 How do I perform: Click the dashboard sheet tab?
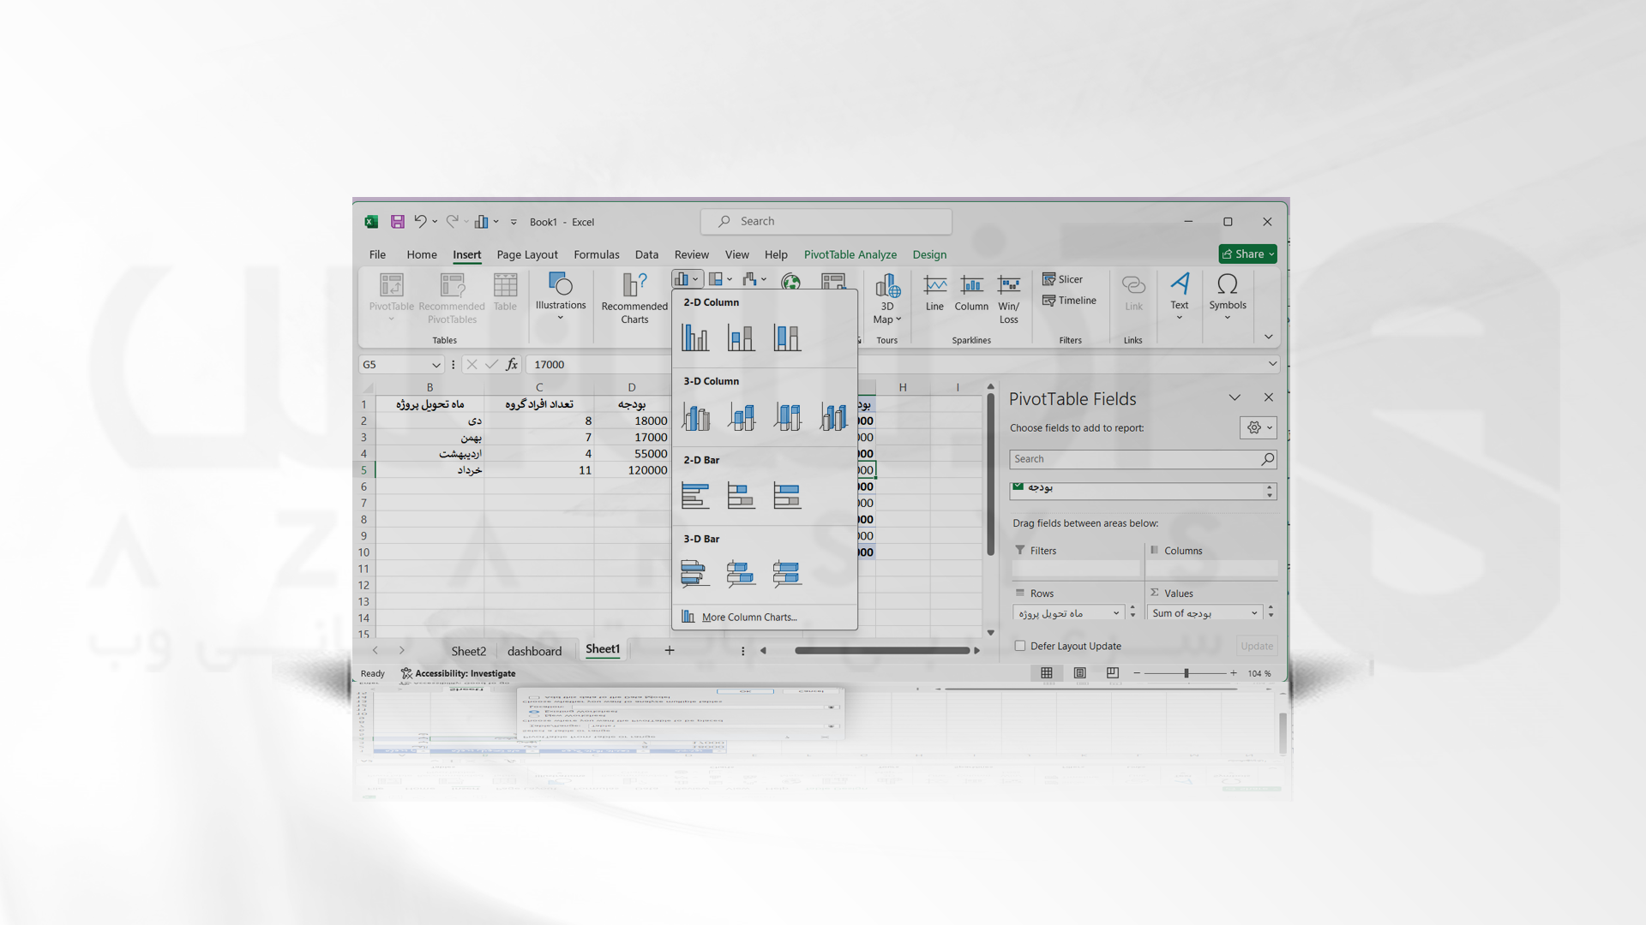tap(533, 649)
